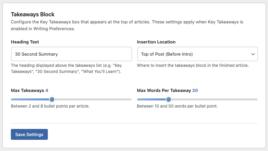Click the blue value 4 beside Max Takeaways
This screenshot has height=151, width=268.
47,91
